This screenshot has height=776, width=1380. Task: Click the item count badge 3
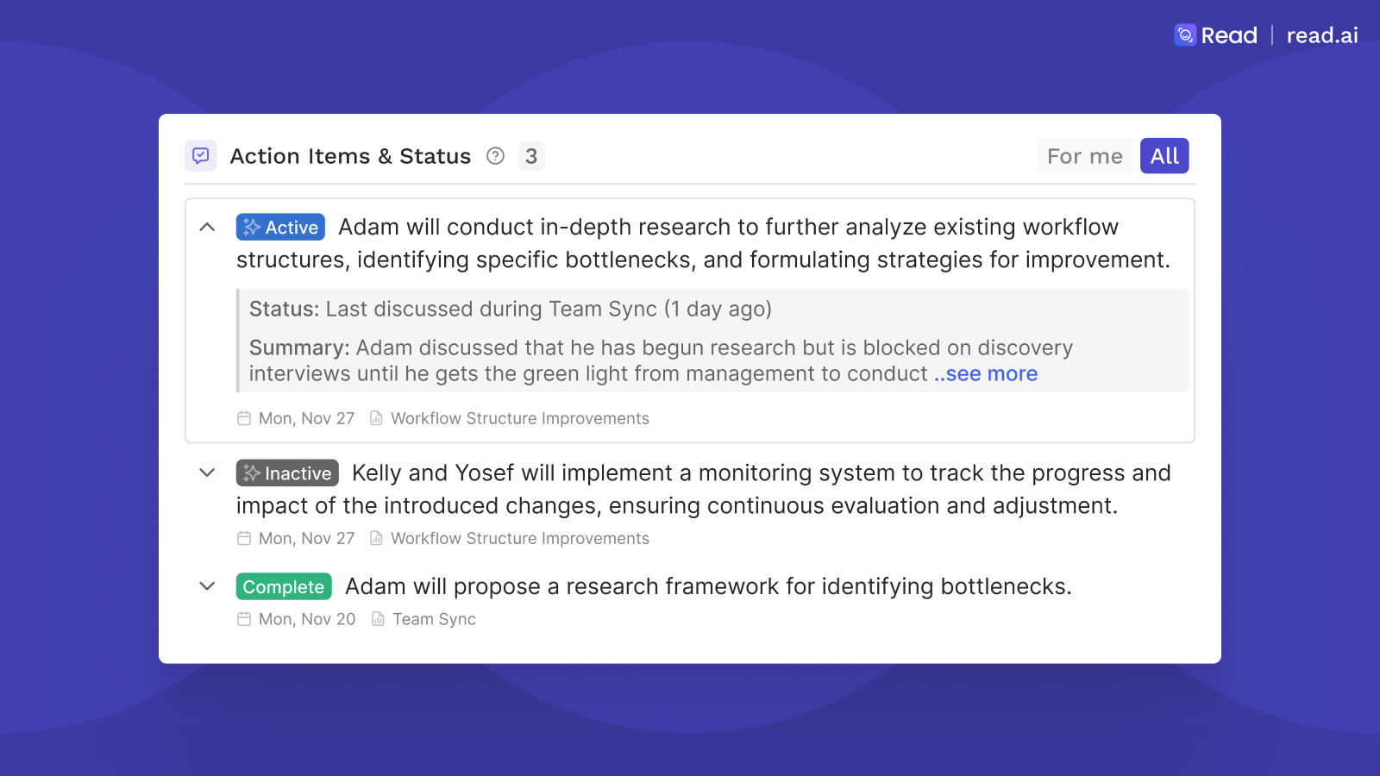(x=531, y=156)
